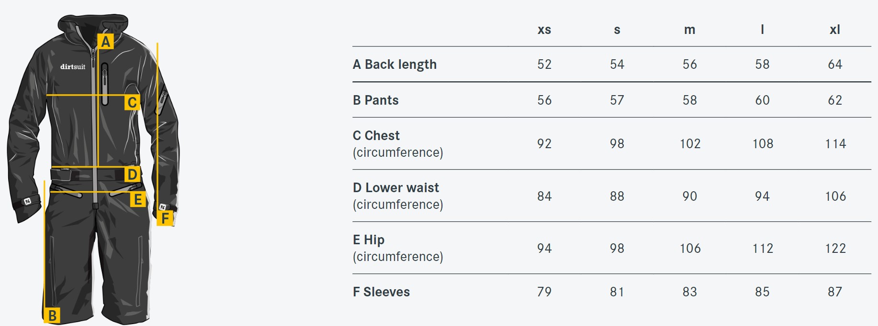Viewport: 878px width, 326px height.
Task: Click the F Sleeves row label
Action: (382, 292)
